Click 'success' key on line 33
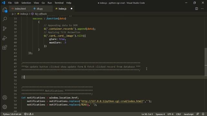 coord(38,19)
